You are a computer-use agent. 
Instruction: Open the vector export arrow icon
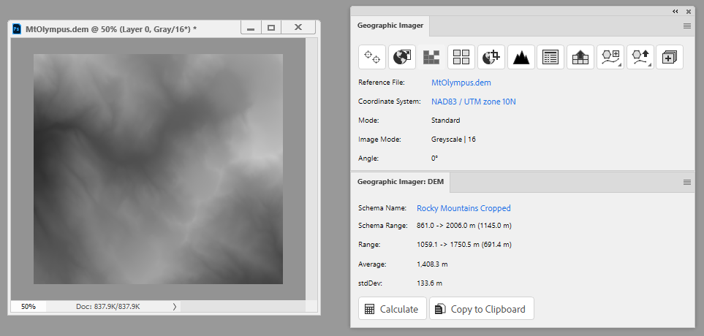[640, 57]
